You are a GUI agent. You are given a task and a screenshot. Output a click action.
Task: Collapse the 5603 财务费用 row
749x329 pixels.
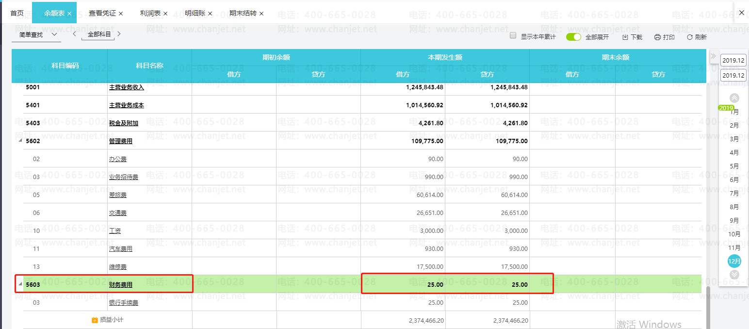pos(20,285)
